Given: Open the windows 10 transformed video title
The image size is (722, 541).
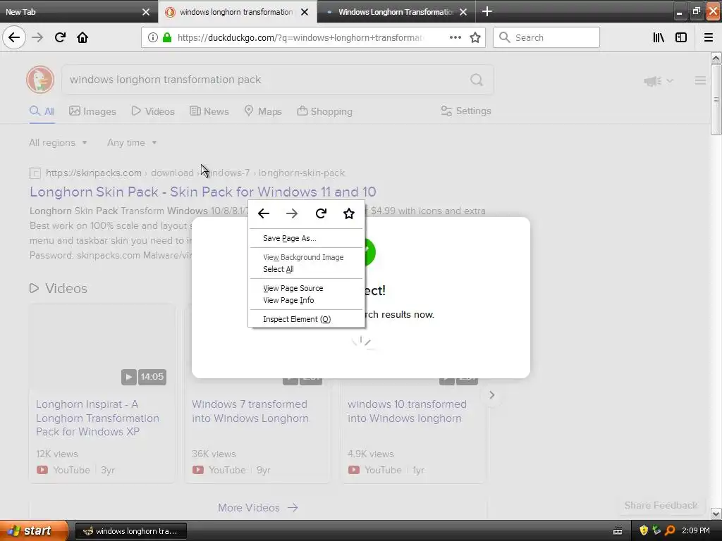Looking at the screenshot, I should 407,411.
